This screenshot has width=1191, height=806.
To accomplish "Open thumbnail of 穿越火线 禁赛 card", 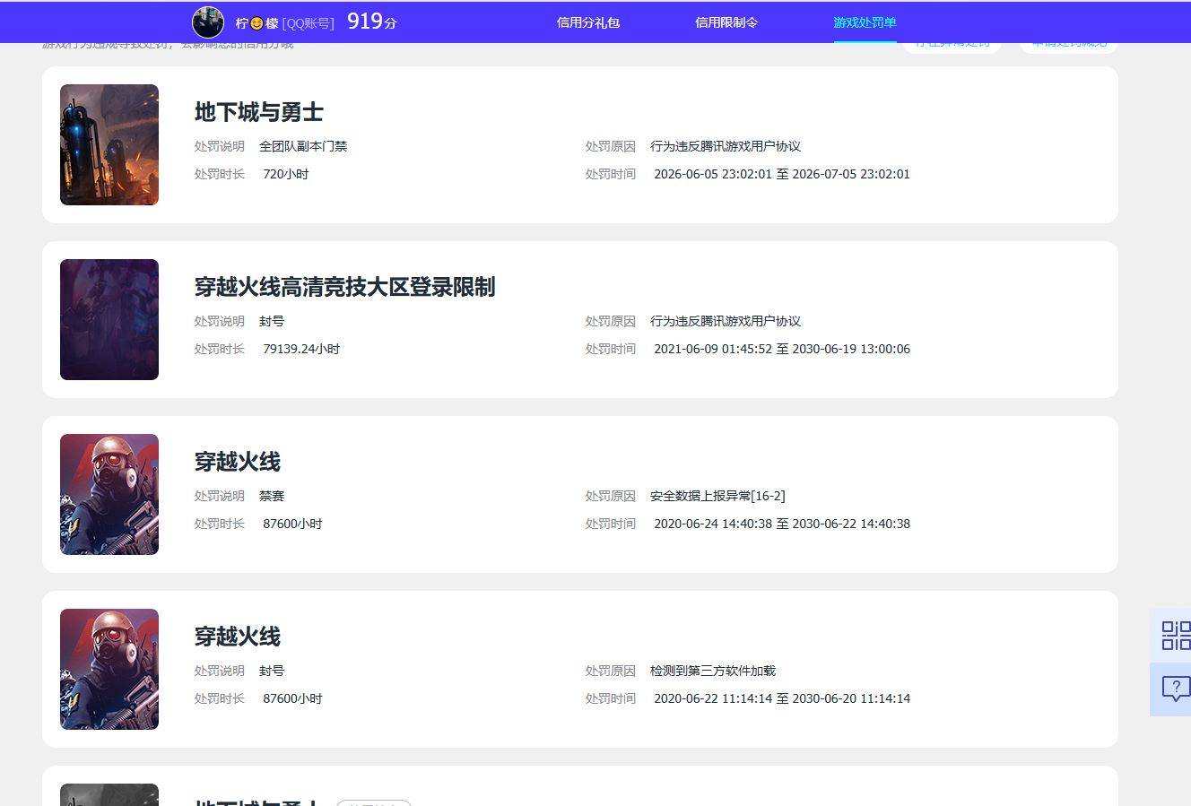I will pos(109,494).
